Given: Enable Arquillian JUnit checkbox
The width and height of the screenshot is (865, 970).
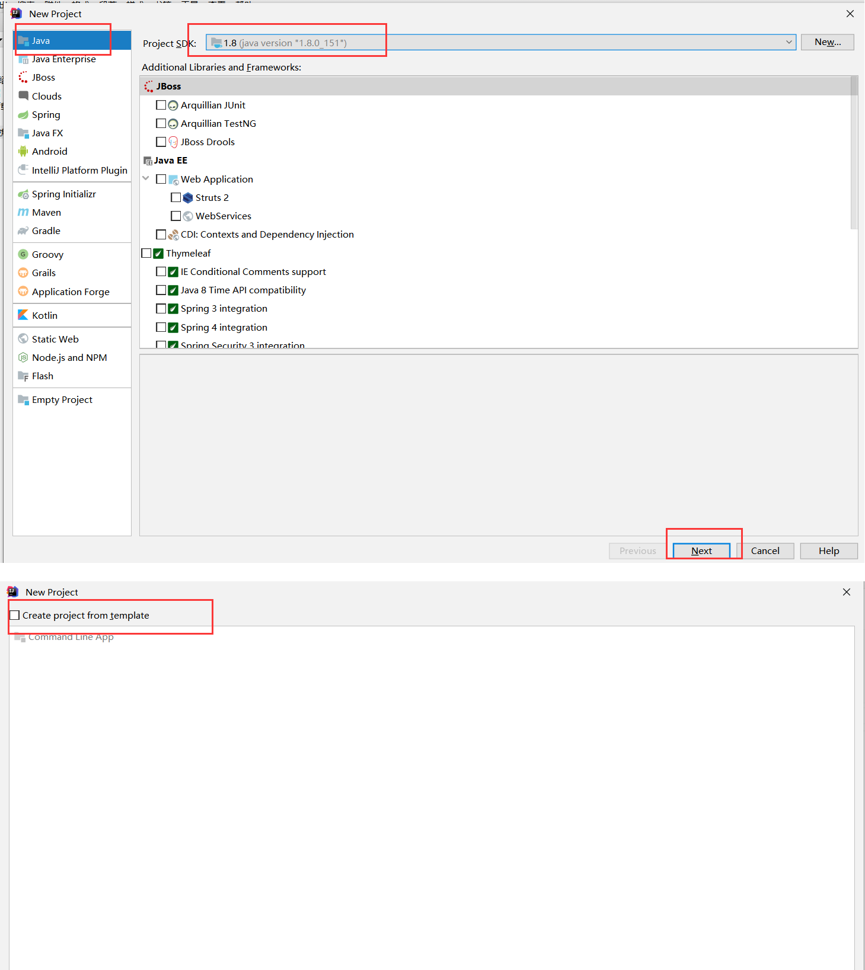Looking at the screenshot, I should click(161, 105).
